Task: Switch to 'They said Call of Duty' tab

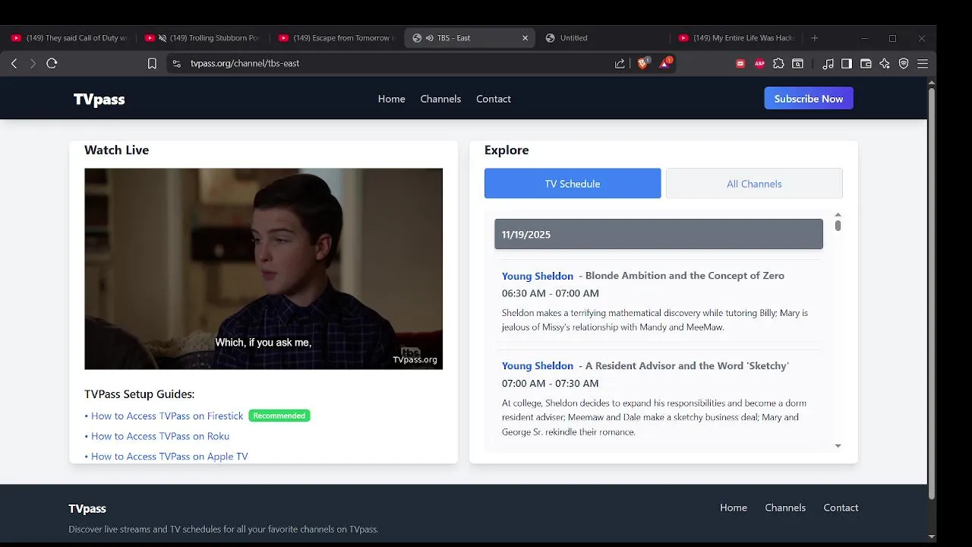Action: (70, 38)
